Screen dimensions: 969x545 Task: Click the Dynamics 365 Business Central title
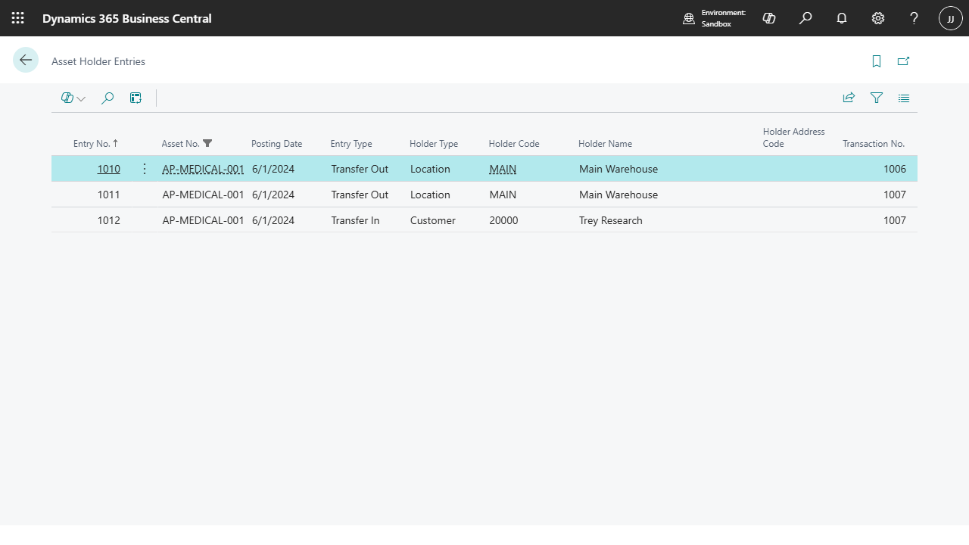coord(127,18)
